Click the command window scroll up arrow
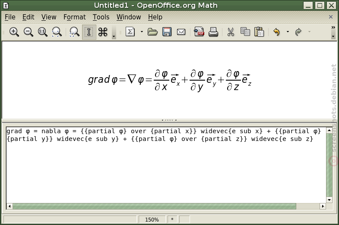Viewport: 339px width, 225px height. tap(329, 130)
